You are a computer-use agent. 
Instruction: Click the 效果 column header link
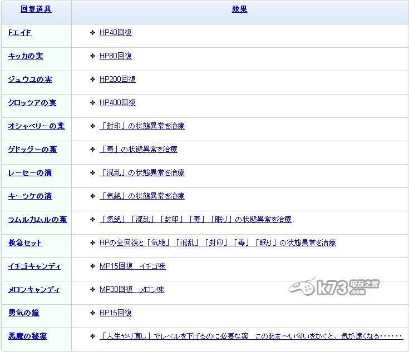[x=239, y=9]
